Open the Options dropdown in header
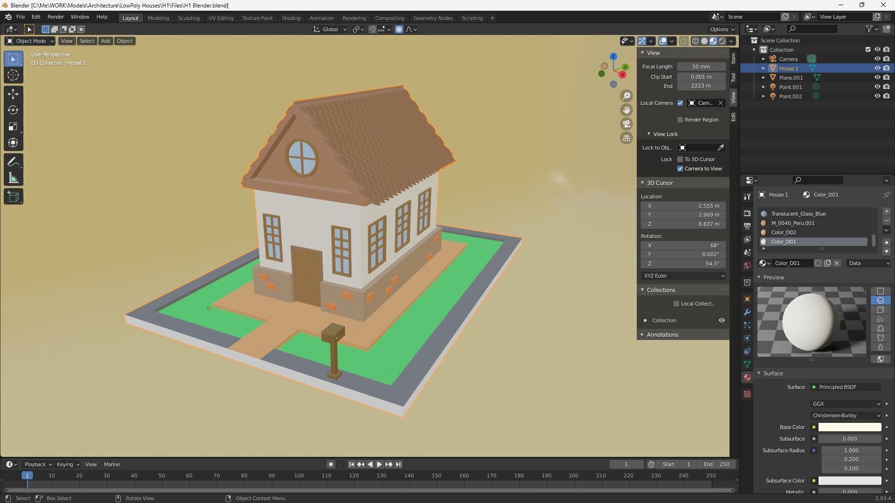The height and width of the screenshot is (503, 895). [722, 29]
